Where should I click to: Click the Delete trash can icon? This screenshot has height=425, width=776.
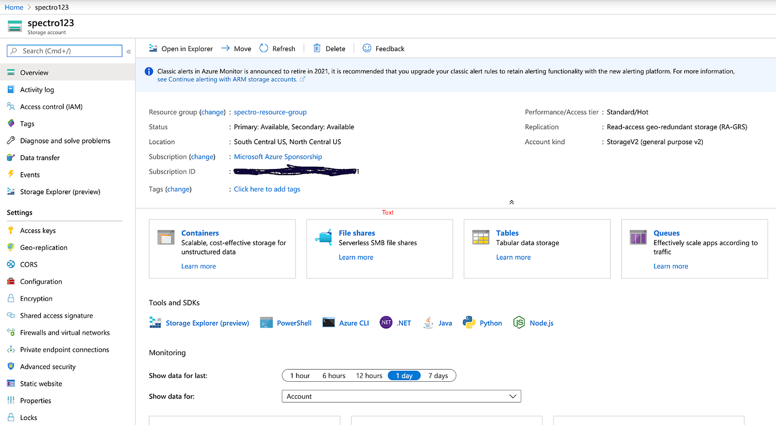click(317, 48)
